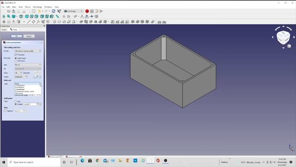296x167 pixels.
Task: Click the datum plane tool icon
Action: (x=33, y=22)
